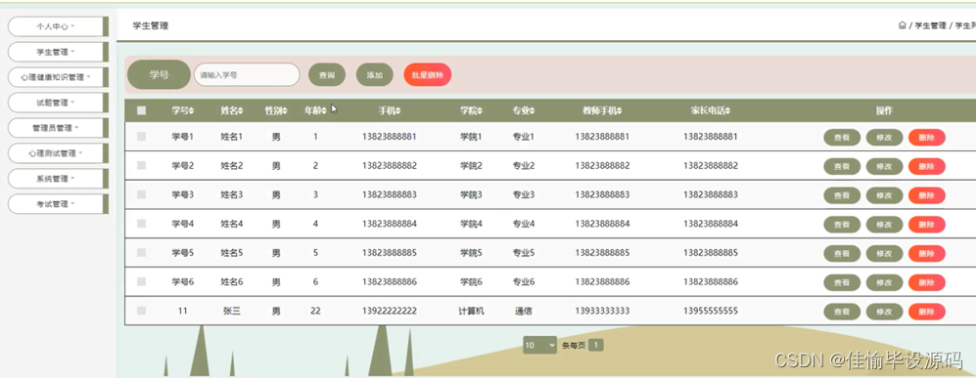The height and width of the screenshot is (379, 977).
Task: Click the 批量删除 batch delete button
Action: point(428,74)
